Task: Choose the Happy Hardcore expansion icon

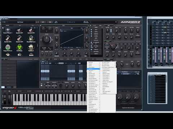Action: click(x=8, y=48)
